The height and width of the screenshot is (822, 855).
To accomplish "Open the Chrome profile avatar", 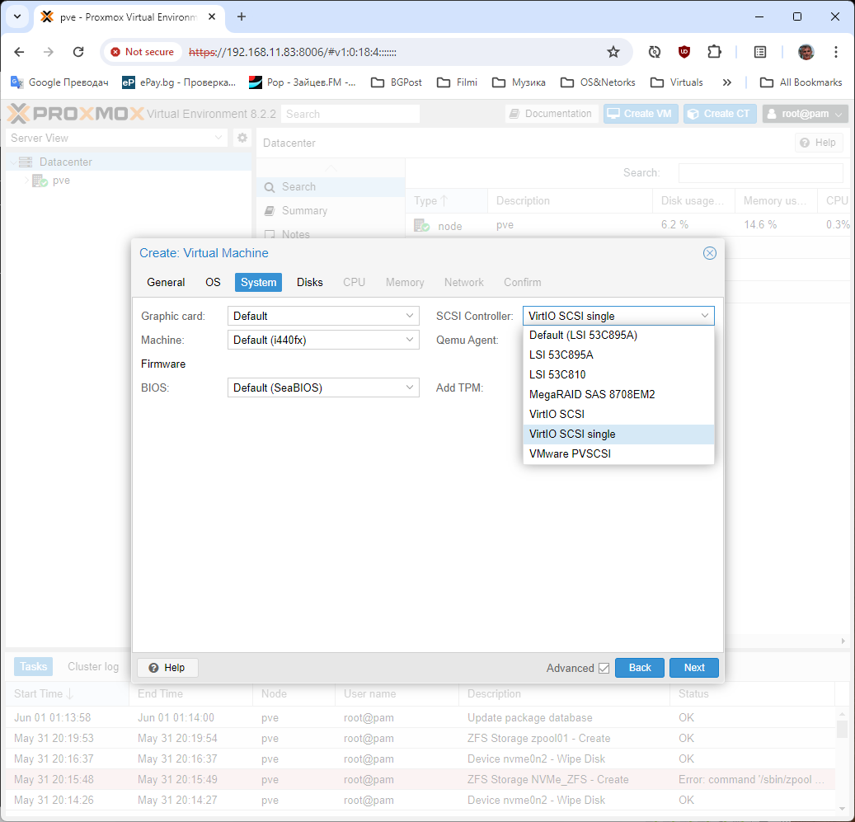I will coord(806,52).
